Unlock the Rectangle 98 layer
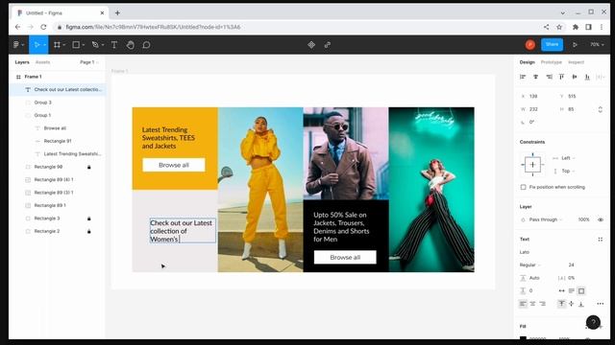The image size is (615, 345). (89, 167)
